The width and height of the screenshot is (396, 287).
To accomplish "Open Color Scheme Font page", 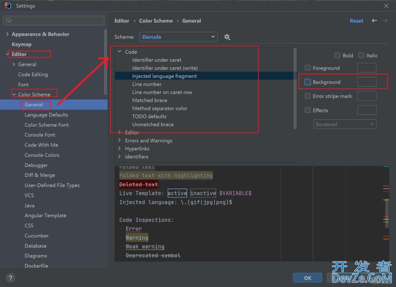I will pyautogui.click(x=46, y=125).
